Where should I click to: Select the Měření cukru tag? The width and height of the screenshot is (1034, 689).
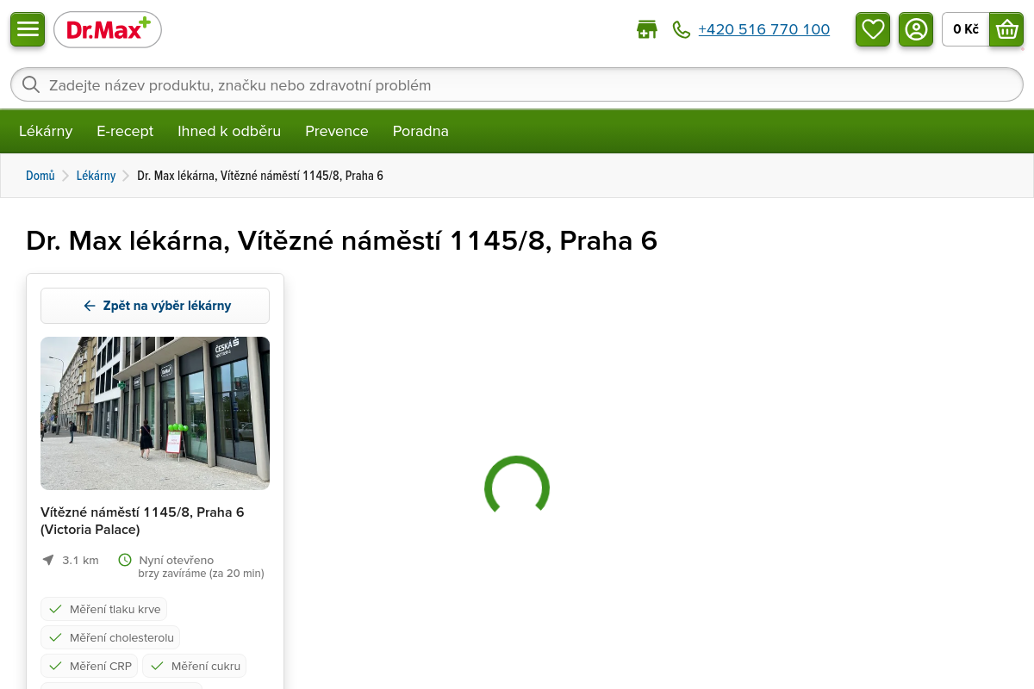coord(195,666)
